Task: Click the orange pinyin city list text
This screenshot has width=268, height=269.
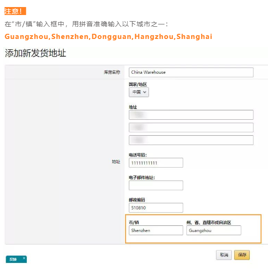Action: [x=108, y=37]
